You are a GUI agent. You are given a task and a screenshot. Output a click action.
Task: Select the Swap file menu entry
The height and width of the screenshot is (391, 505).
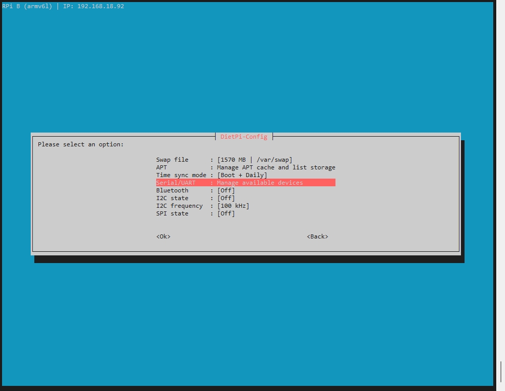245,160
